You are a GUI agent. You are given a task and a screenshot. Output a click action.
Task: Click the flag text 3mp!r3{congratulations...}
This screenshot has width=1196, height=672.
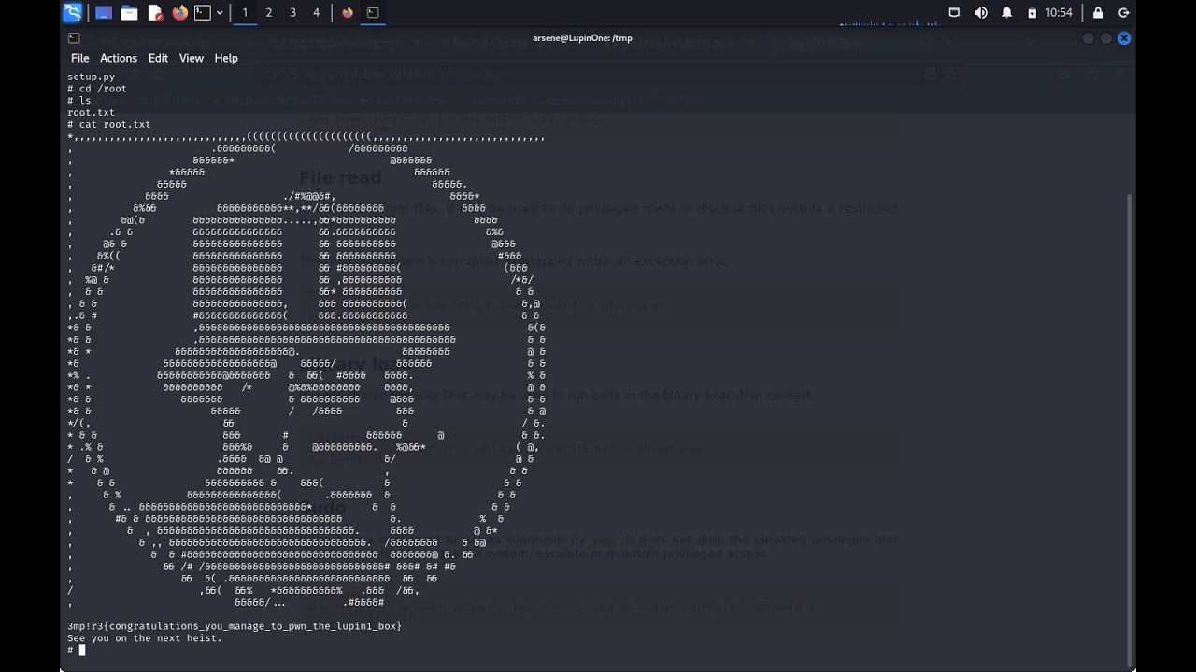pos(235,625)
